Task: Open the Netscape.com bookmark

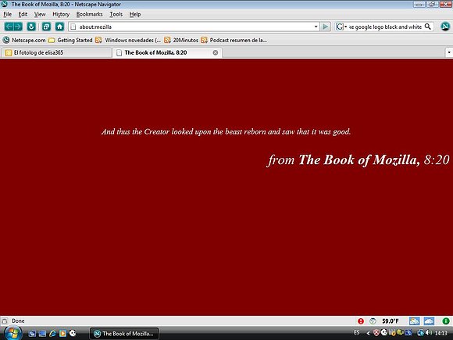Action: [24, 40]
